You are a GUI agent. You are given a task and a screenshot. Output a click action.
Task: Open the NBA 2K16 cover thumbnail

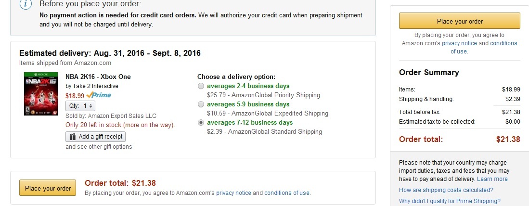(x=36, y=94)
